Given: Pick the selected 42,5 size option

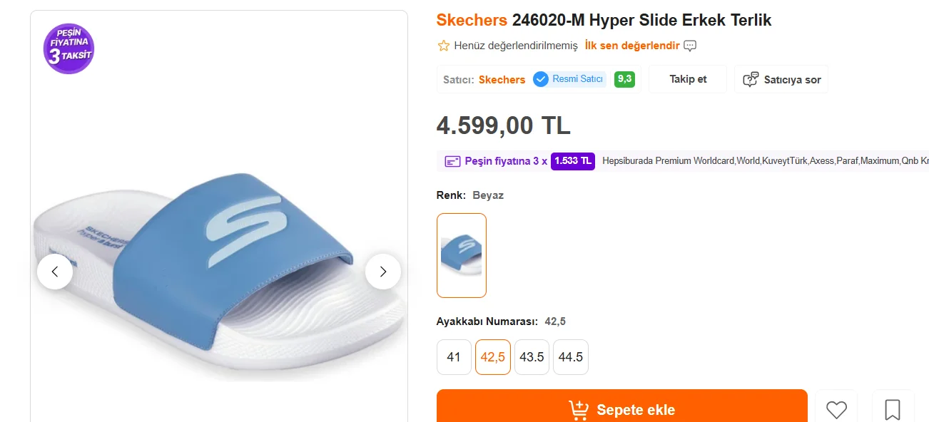Looking at the screenshot, I should point(493,357).
